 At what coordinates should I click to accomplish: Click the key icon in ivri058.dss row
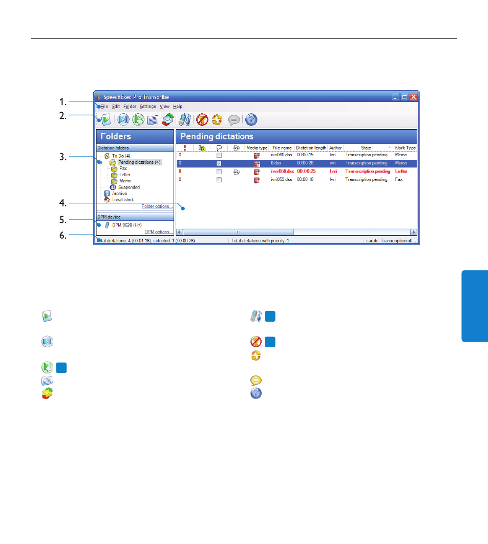236,172
